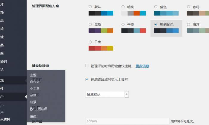Open the sidebar item ending in 观
This screenshot has height=125, width=209.
[x=13, y=80]
